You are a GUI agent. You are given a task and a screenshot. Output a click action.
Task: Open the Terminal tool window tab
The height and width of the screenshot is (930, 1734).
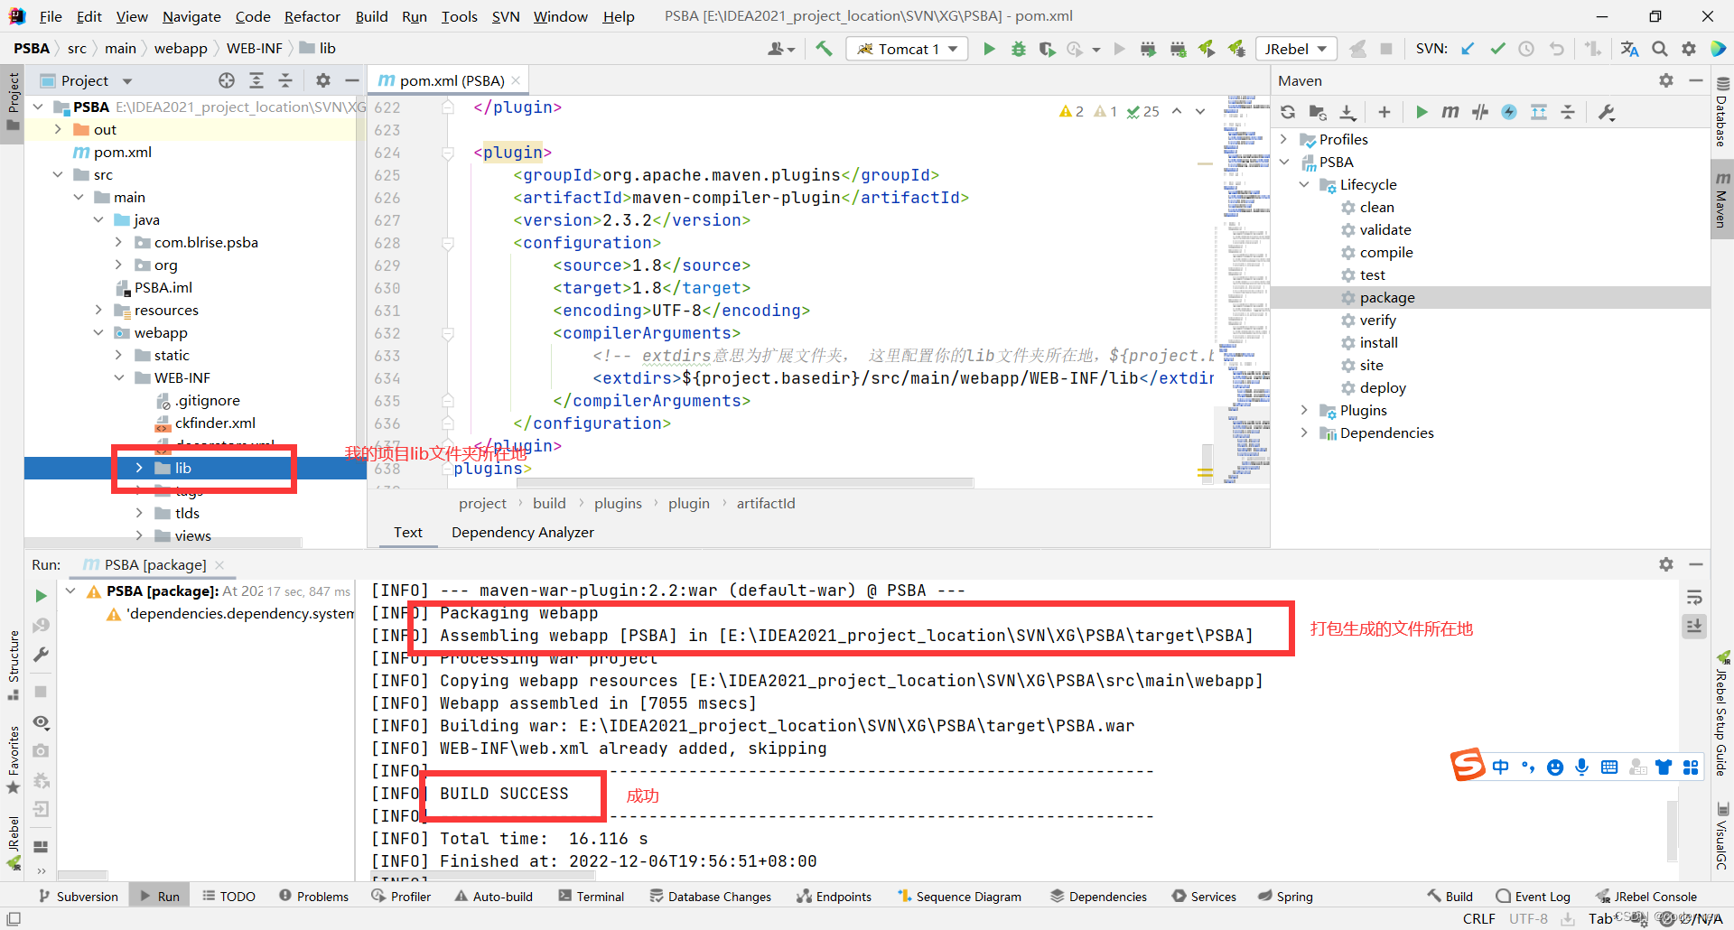[592, 896]
